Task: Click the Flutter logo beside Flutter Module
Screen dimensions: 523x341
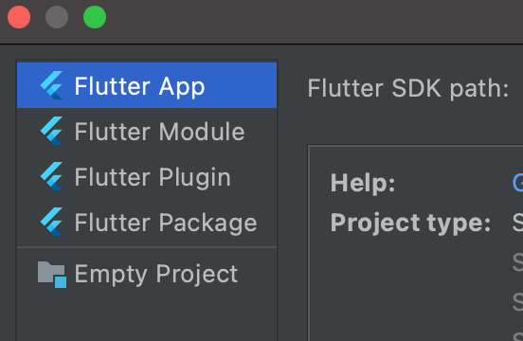Action: [52, 131]
